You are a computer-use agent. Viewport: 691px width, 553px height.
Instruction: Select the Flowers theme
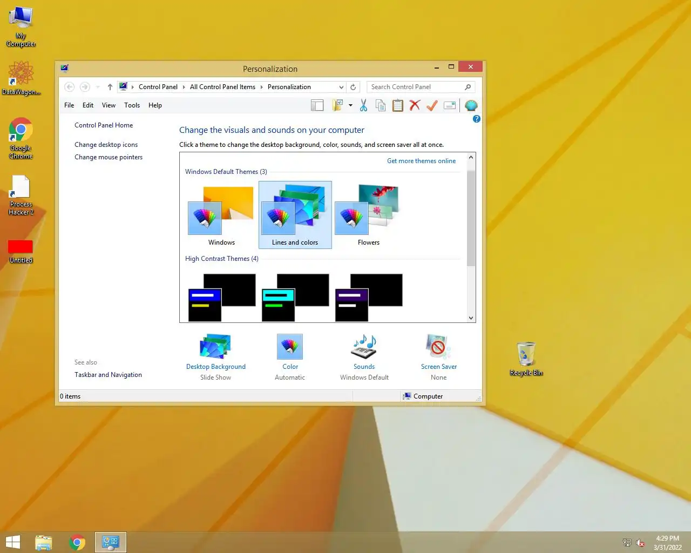tap(369, 215)
